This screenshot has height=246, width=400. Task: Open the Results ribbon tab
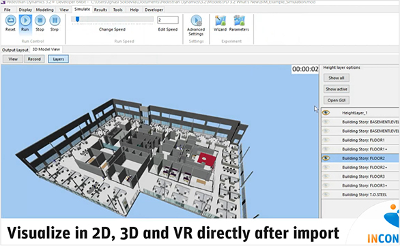(x=100, y=10)
